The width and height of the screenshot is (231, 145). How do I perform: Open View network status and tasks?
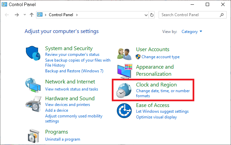(71, 89)
